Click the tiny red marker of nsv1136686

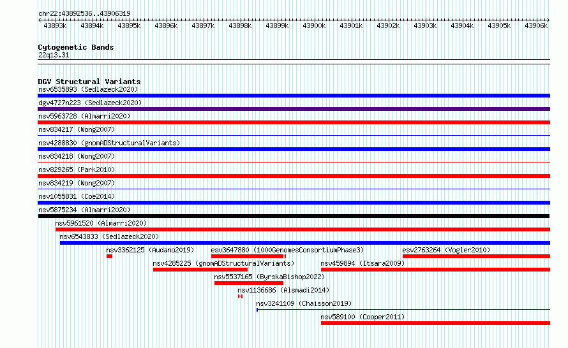(240, 296)
